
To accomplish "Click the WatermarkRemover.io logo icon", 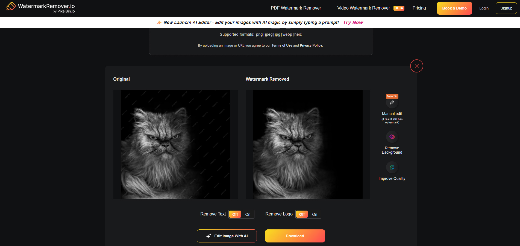I will pyautogui.click(x=11, y=6).
